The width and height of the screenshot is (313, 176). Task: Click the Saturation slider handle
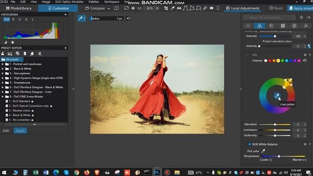(x=275, y=124)
